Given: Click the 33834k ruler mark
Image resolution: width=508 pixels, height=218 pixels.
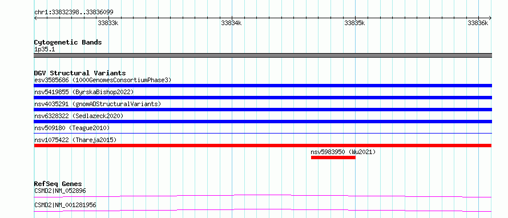Looking at the screenshot, I should tap(231, 23).
